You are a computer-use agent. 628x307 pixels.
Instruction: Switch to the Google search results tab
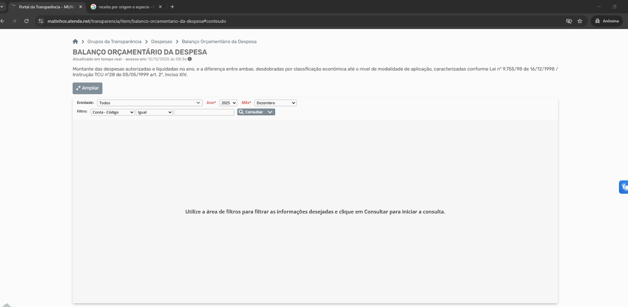[x=124, y=7]
